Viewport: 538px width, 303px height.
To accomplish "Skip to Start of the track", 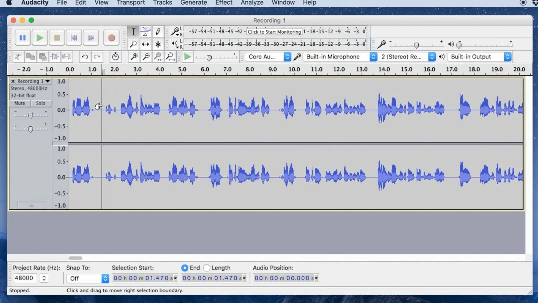I will (x=74, y=38).
